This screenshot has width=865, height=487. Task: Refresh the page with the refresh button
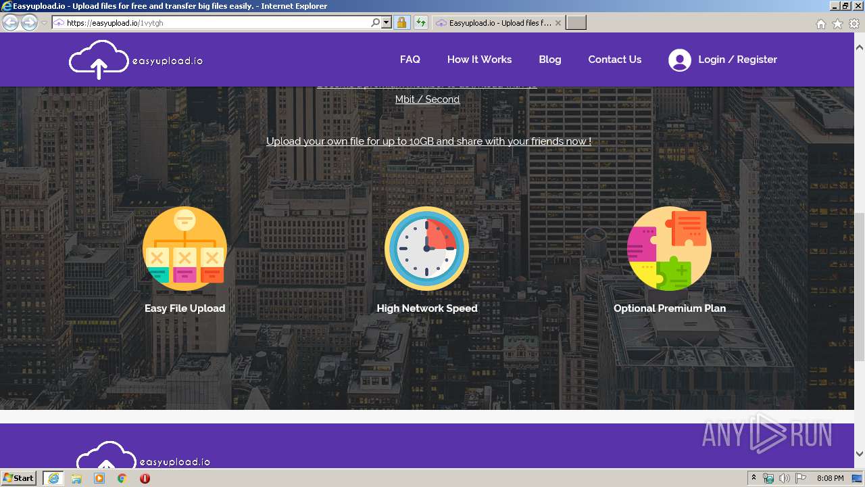click(421, 23)
